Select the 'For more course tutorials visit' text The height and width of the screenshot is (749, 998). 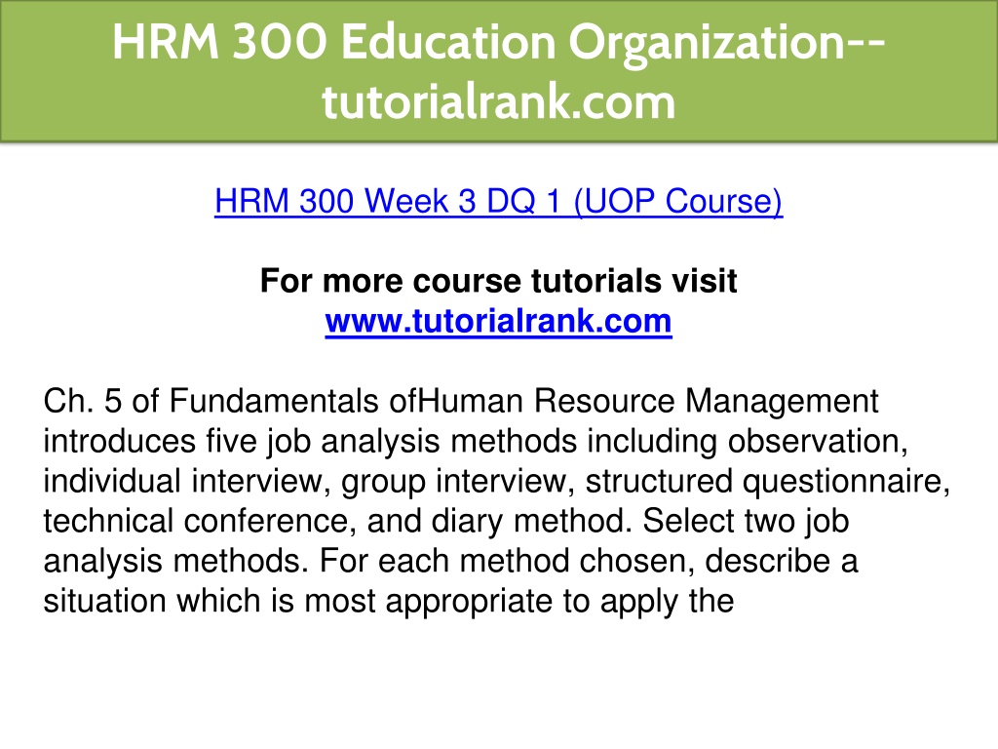498,281
